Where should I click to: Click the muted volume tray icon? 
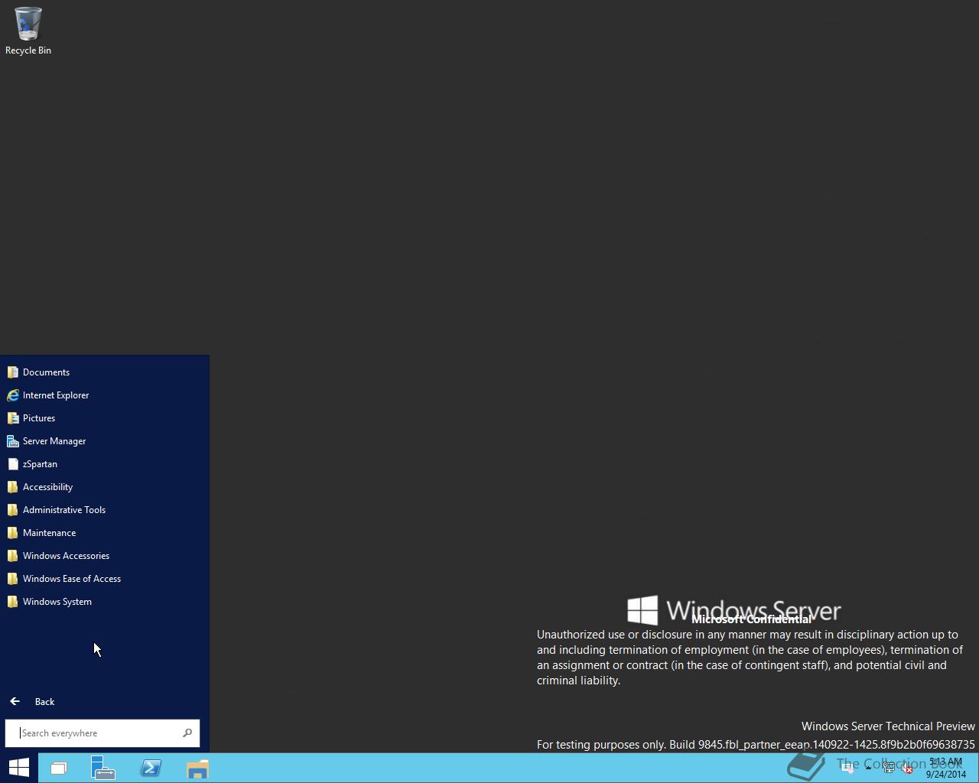click(x=907, y=768)
